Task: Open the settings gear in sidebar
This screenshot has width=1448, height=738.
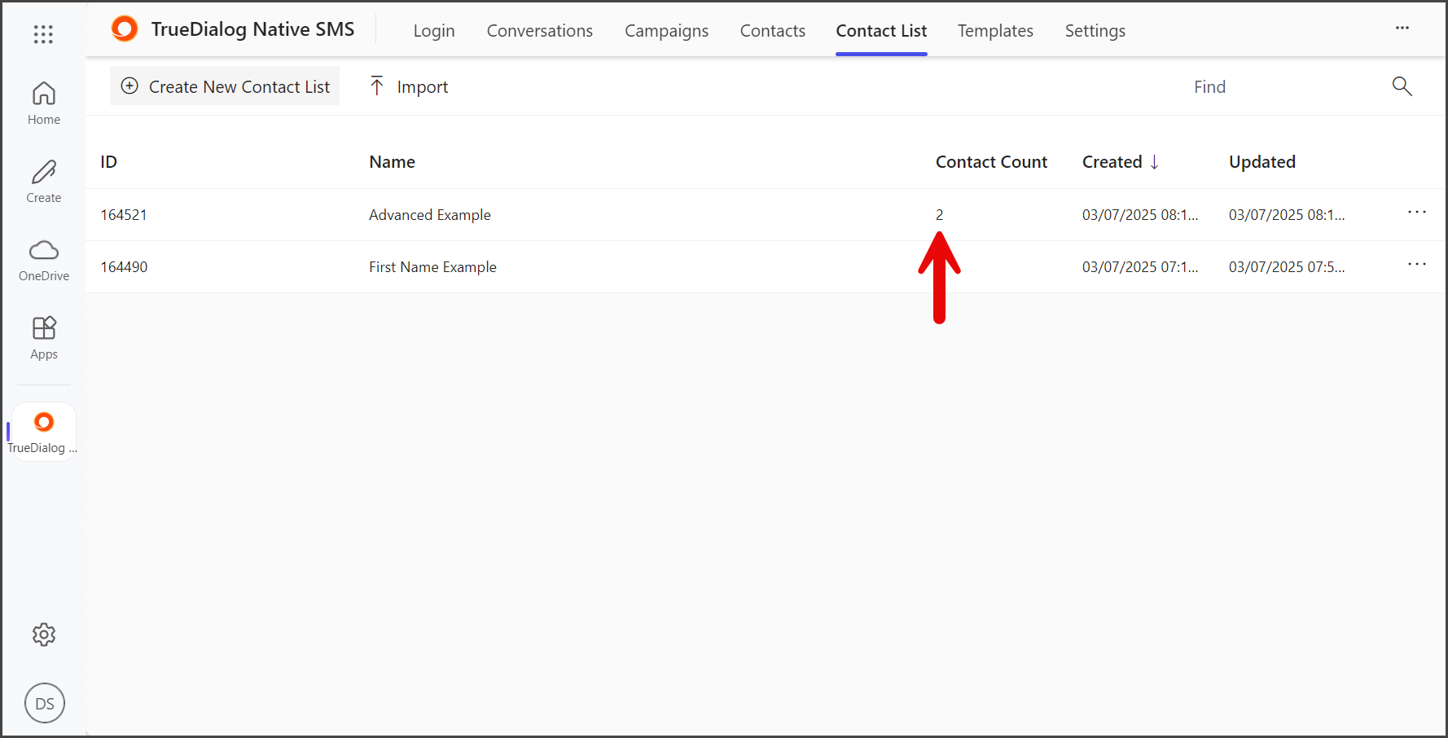Action: tap(44, 635)
